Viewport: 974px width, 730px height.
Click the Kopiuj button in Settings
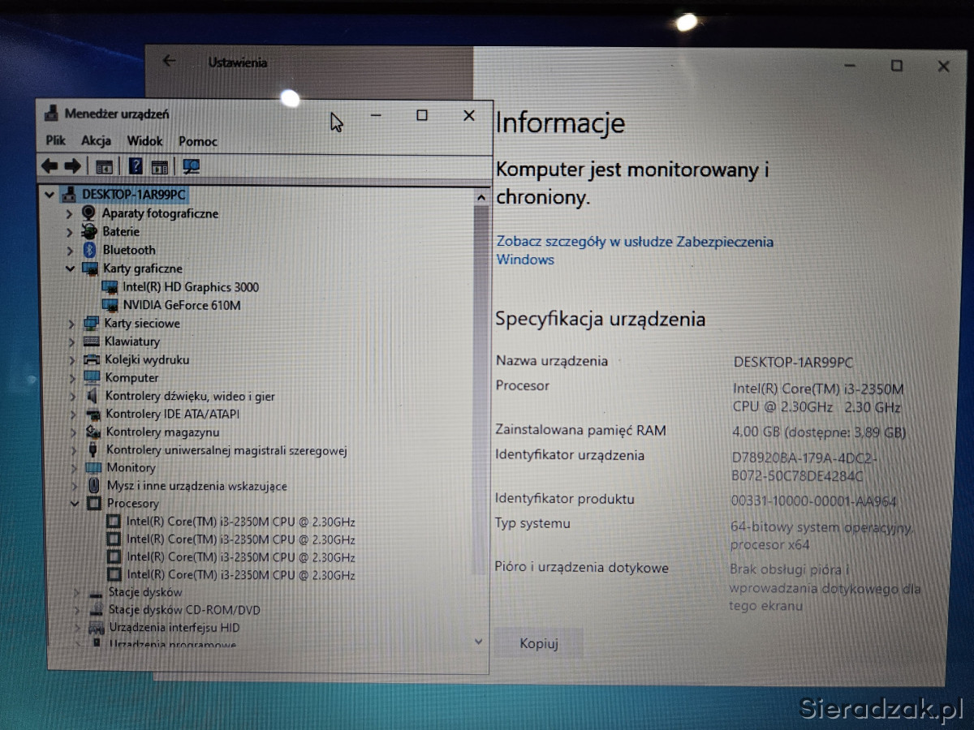click(x=539, y=644)
